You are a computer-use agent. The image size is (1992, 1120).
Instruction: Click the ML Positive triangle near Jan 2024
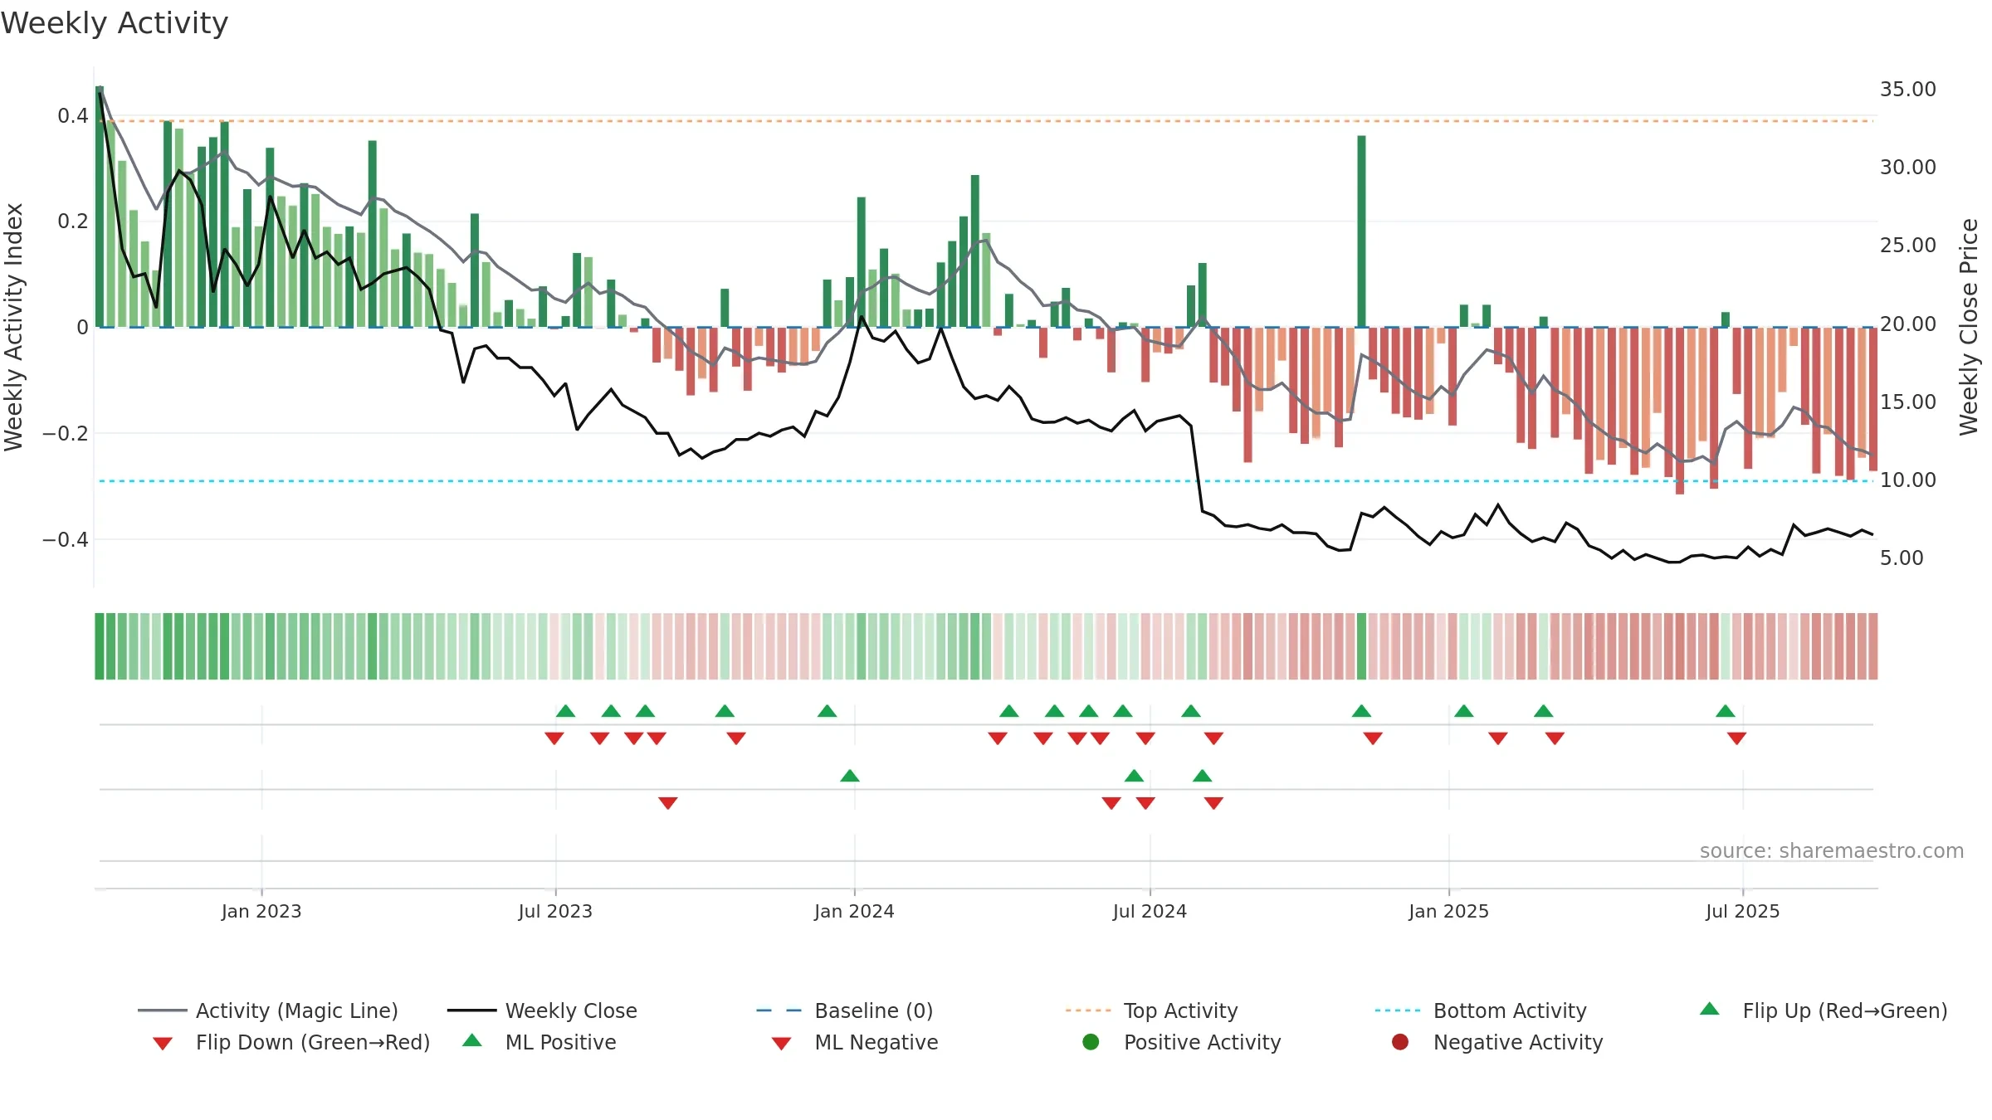coord(850,776)
